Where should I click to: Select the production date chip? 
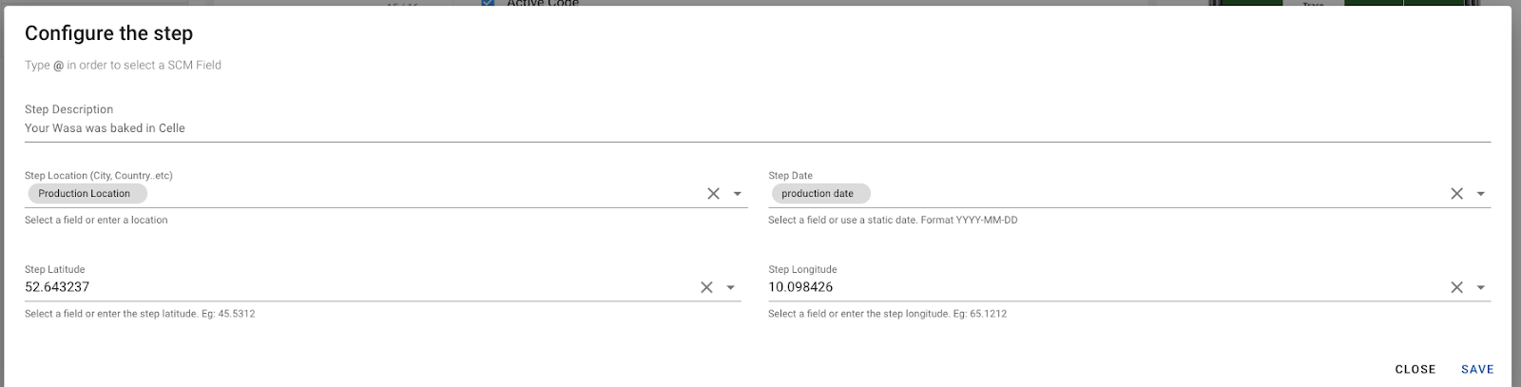pos(818,194)
